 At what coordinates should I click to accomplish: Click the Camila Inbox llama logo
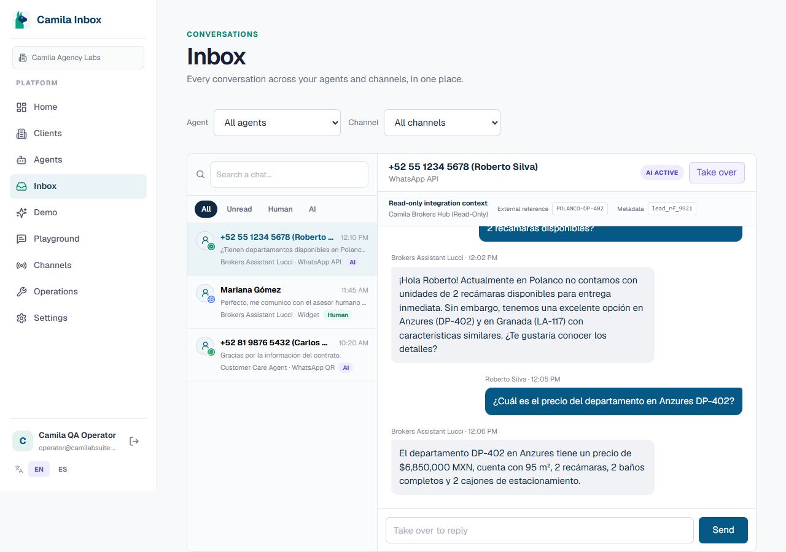pos(21,20)
